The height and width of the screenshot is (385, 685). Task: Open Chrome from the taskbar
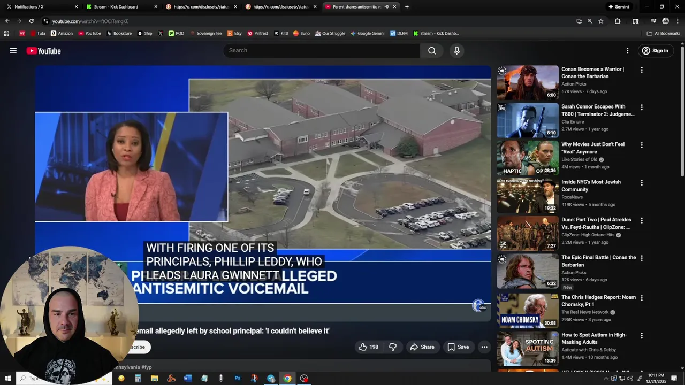[287, 379]
